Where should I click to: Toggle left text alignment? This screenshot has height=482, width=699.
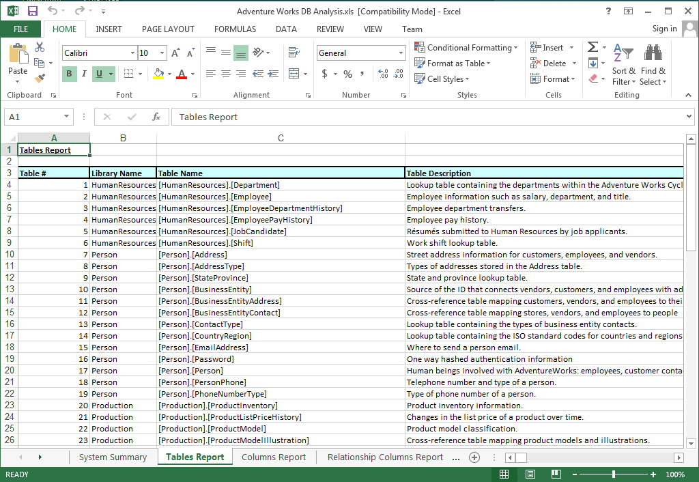click(211, 74)
